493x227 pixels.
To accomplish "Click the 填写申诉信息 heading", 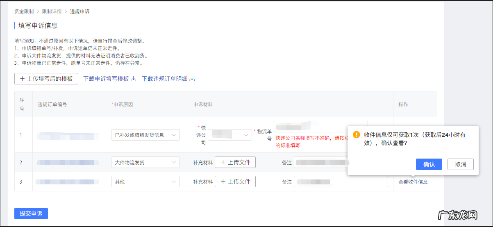I will (x=38, y=25).
